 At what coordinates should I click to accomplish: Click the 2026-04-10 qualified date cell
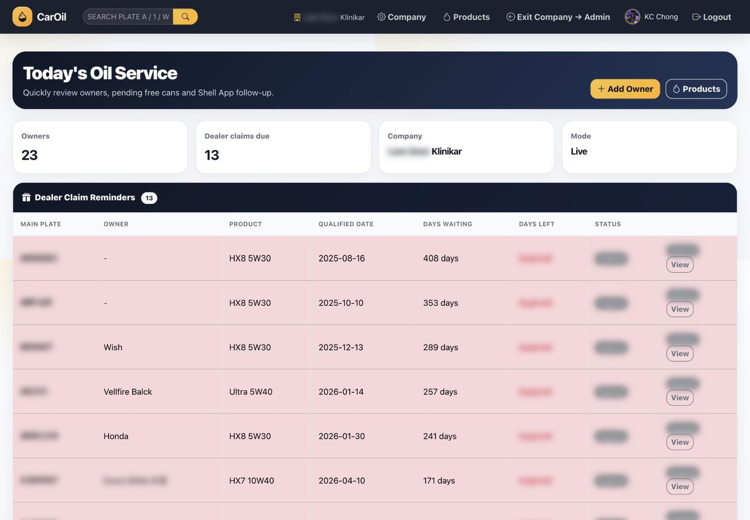tap(342, 481)
